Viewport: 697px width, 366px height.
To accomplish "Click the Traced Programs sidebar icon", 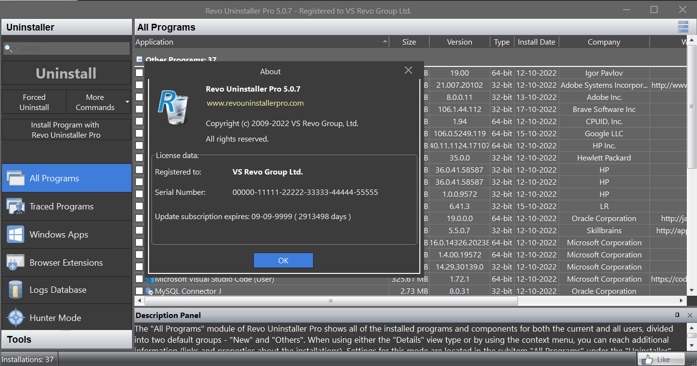I will coord(16,207).
